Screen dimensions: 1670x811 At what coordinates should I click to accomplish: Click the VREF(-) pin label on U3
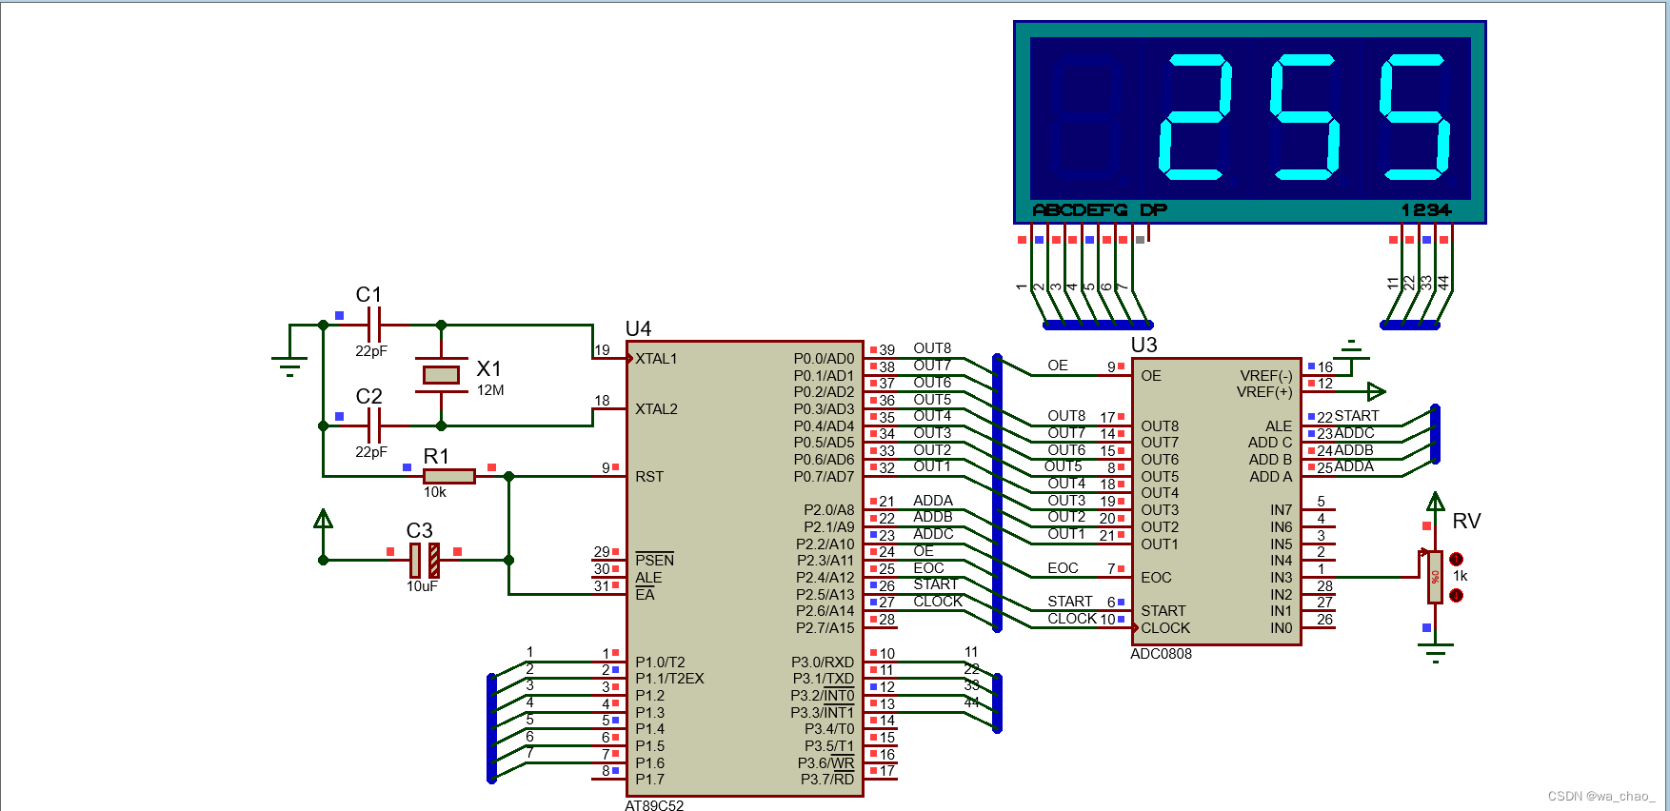[1266, 376]
